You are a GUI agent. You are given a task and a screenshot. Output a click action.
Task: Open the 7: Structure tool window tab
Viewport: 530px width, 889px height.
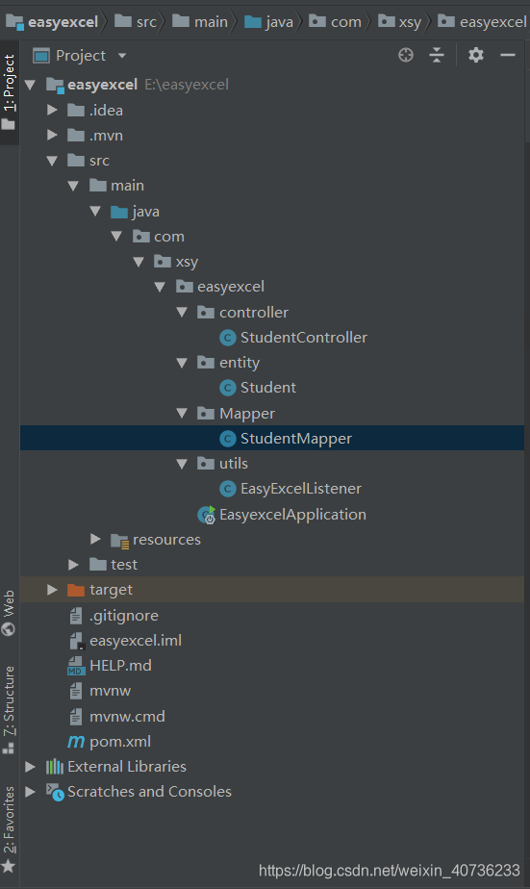click(9, 710)
